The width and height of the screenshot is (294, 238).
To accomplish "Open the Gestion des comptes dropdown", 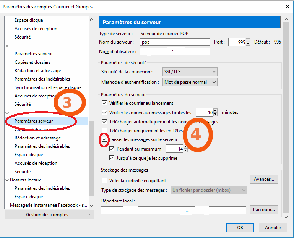I will 50,215.
